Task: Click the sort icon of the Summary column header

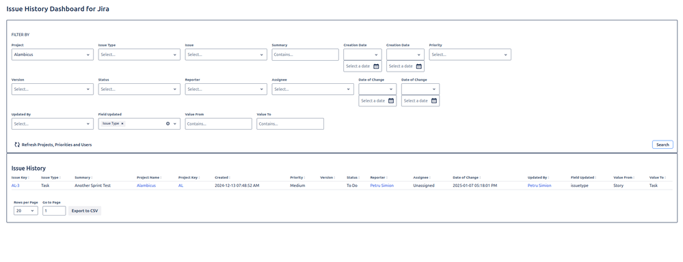Action: (x=91, y=177)
